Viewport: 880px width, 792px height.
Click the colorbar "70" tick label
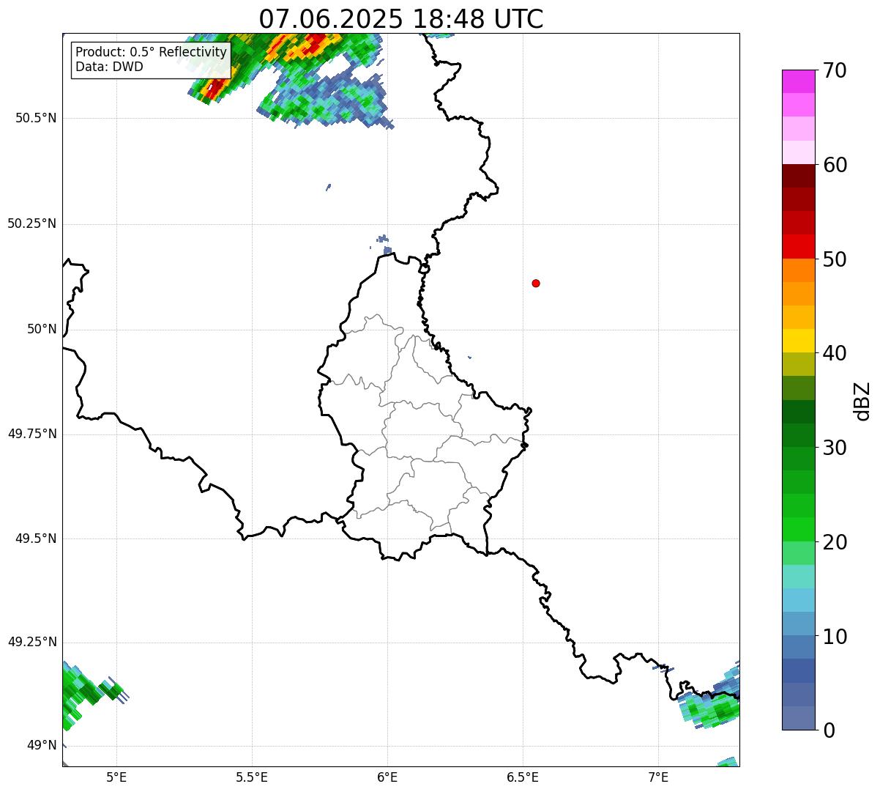tap(835, 70)
